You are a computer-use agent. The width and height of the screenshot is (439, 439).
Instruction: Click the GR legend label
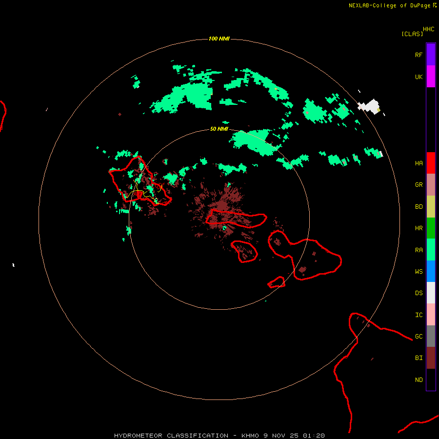[419, 185]
